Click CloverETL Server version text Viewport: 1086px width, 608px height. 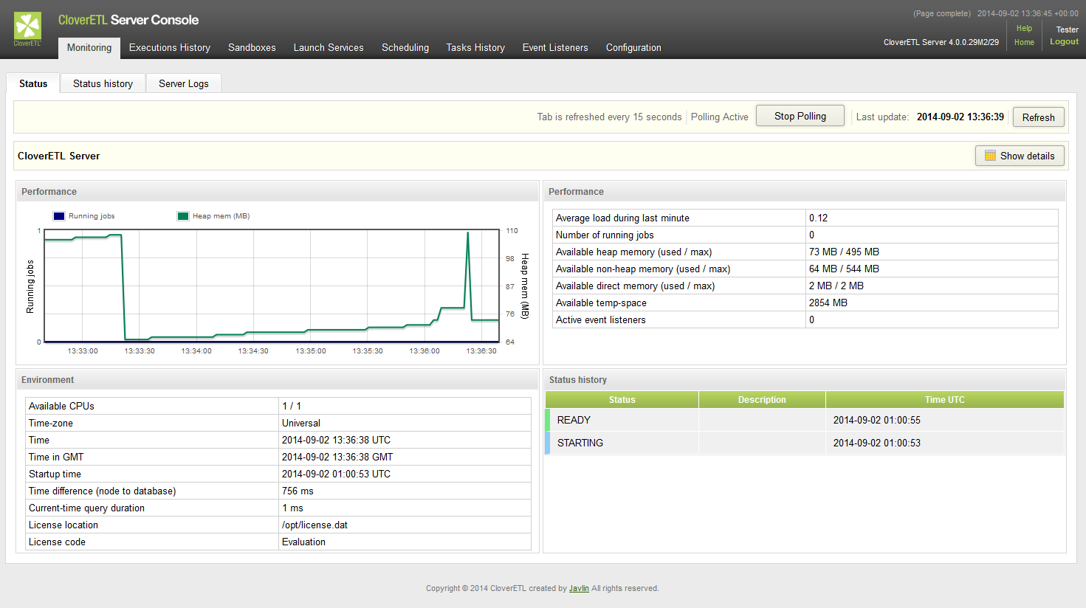[941, 42]
